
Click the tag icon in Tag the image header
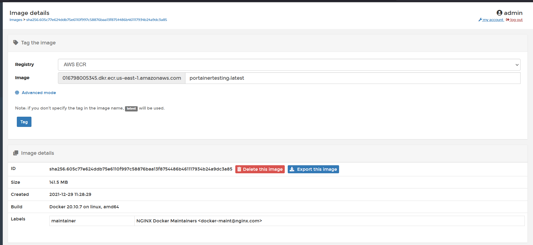16,42
